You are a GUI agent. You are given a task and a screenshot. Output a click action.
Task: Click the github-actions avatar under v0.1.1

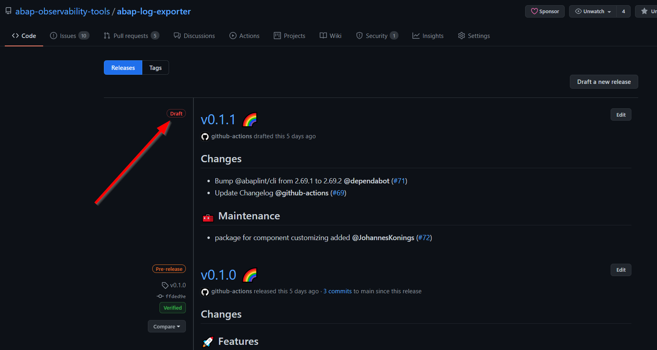(205, 137)
